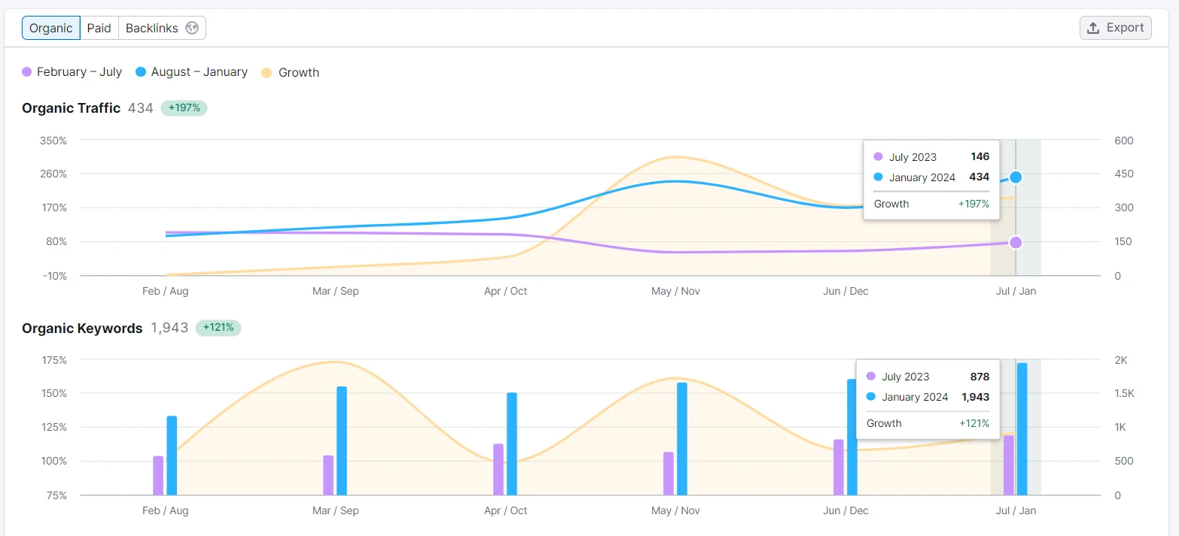Click the 350% axis label
This screenshot has height=536, width=1179.
(53, 141)
